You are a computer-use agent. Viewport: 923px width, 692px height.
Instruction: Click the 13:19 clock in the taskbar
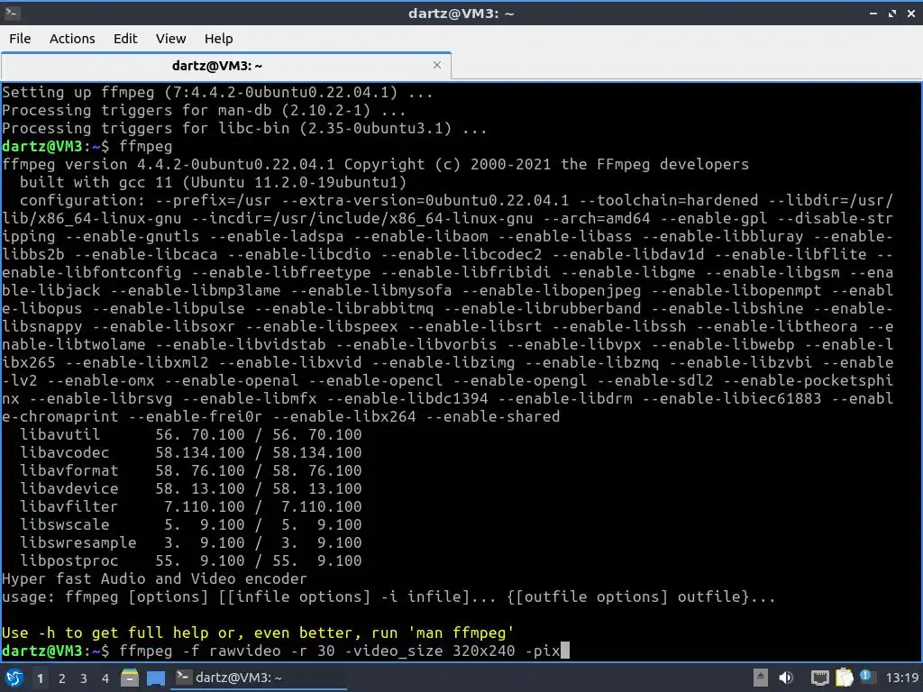902,678
